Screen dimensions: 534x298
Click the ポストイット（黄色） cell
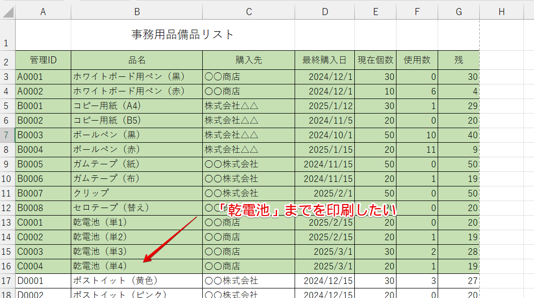point(137,281)
